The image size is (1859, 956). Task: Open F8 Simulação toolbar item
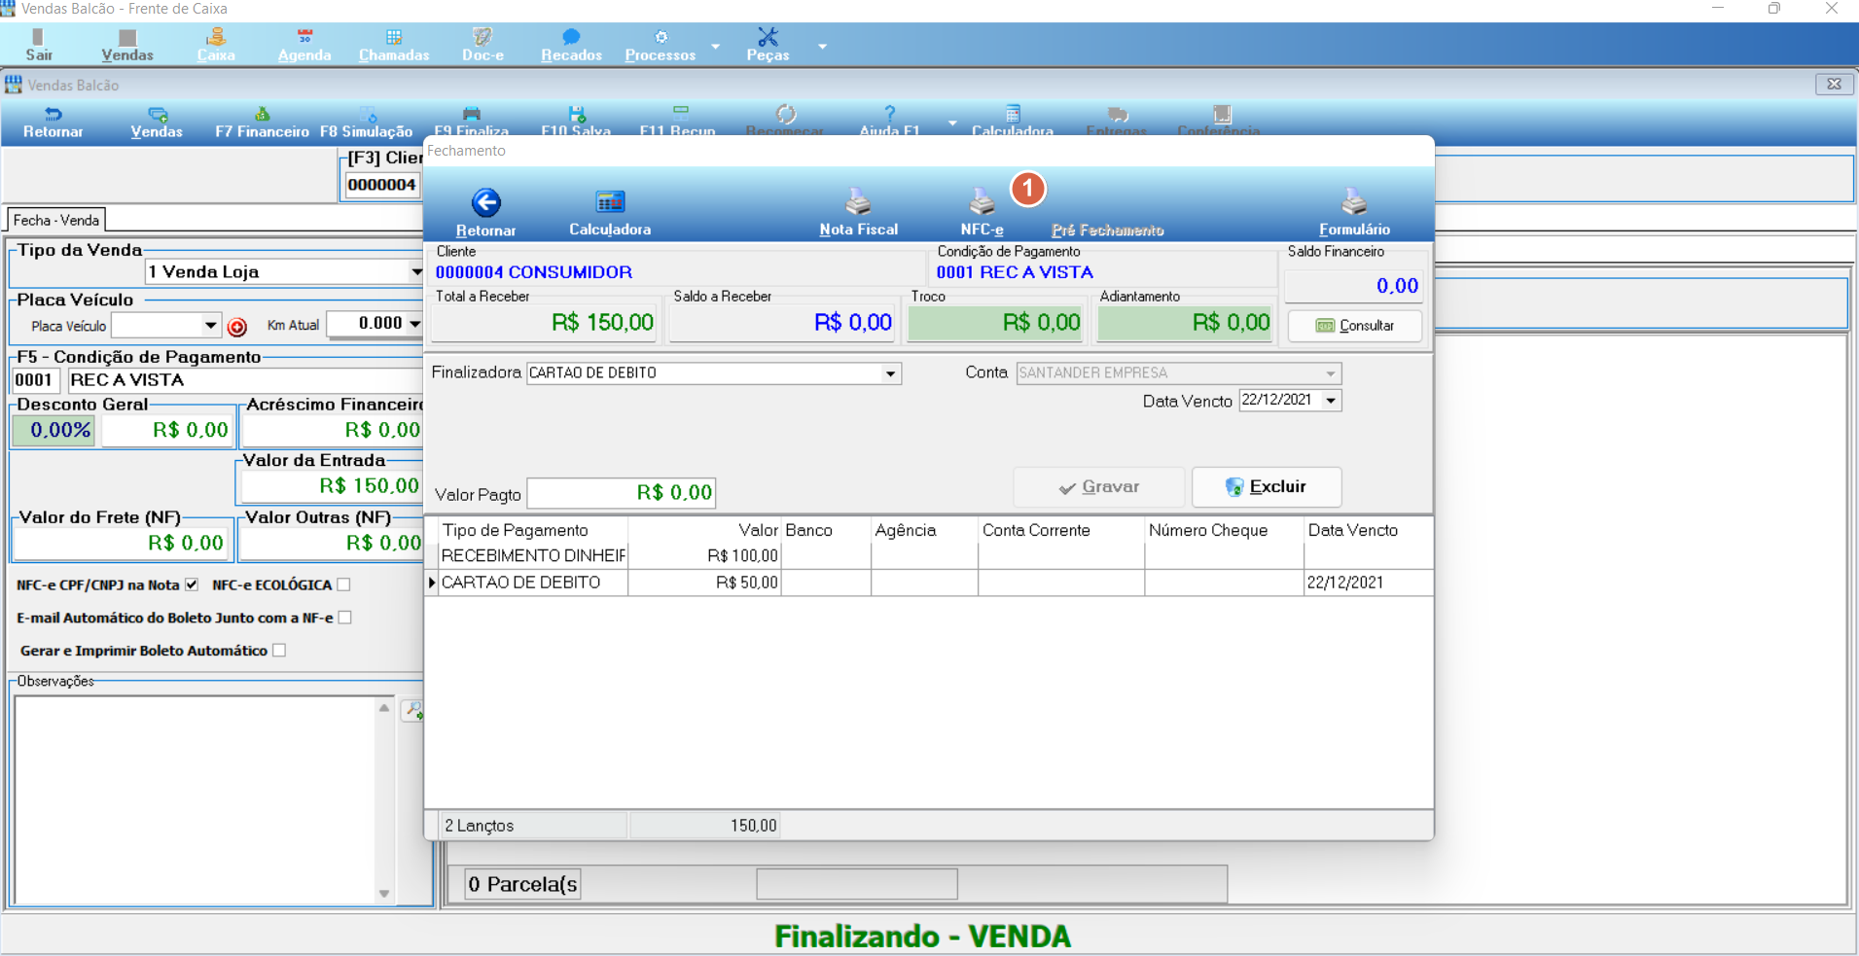pos(366,123)
